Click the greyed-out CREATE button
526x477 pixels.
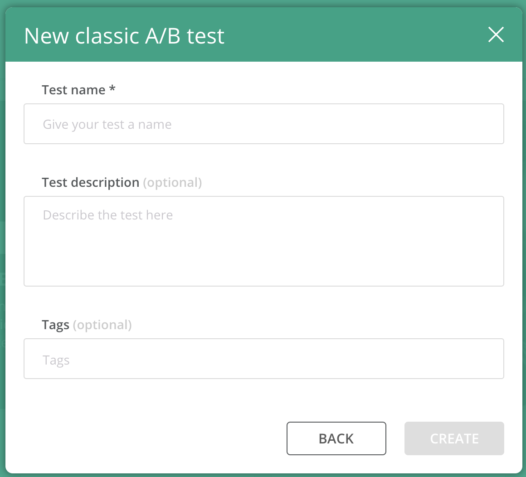pyautogui.click(x=454, y=438)
